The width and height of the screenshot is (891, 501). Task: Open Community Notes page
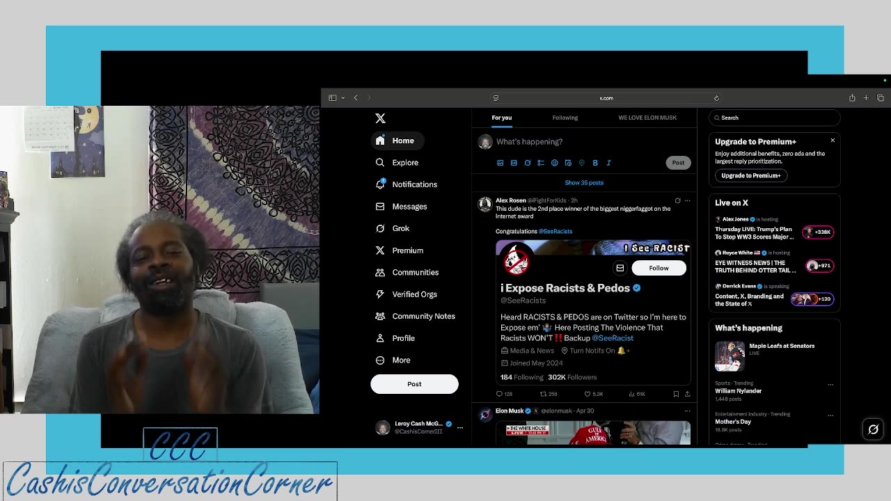point(416,316)
